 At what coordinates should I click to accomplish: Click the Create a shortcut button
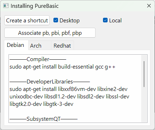tap(27, 20)
